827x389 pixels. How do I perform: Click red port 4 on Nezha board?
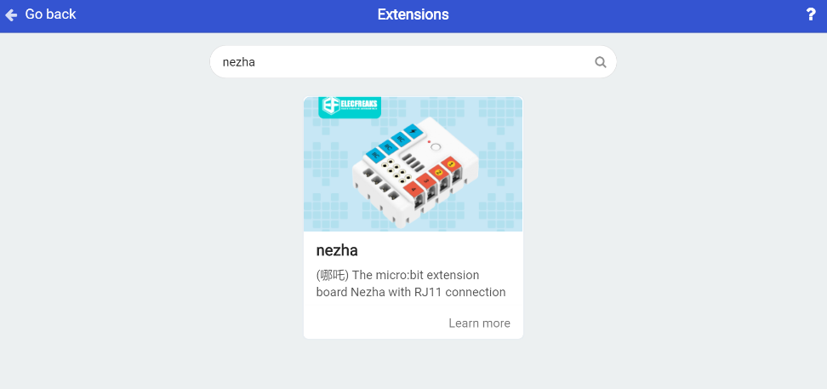(413, 188)
